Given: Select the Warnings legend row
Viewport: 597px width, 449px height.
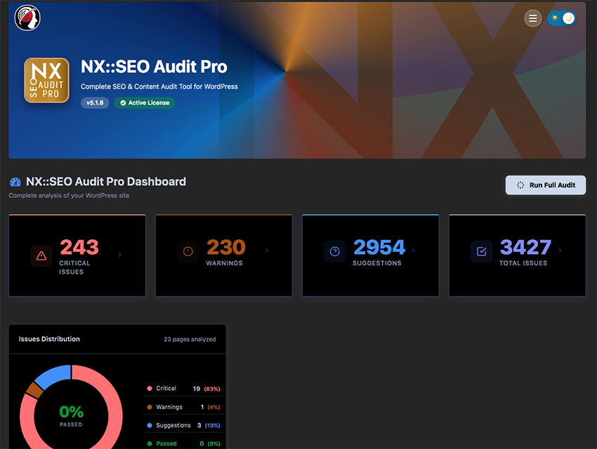Looking at the screenshot, I should 183,407.
